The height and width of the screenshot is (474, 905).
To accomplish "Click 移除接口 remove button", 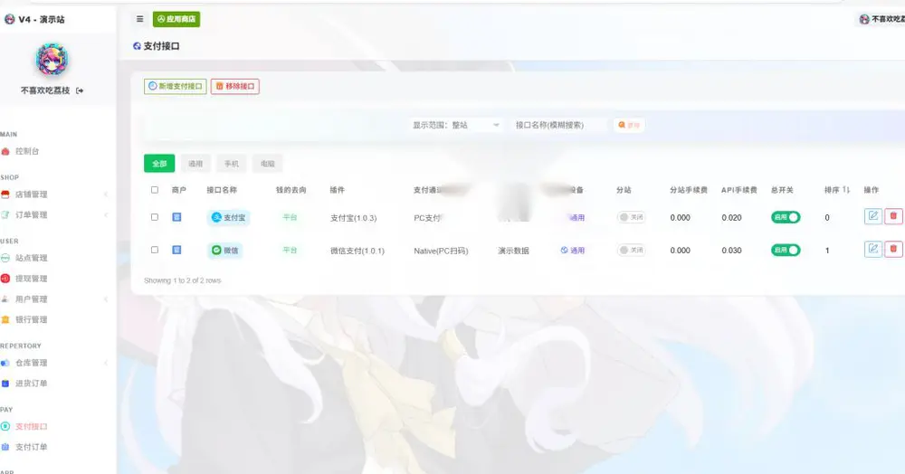I will tap(235, 87).
